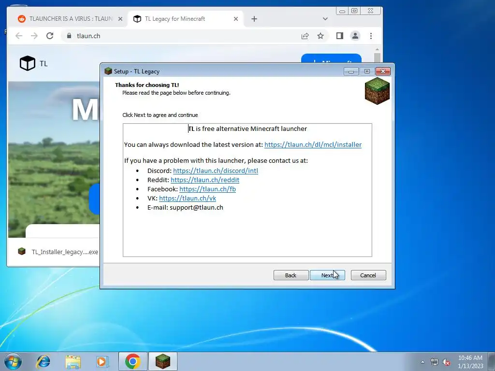This screenshot has width=495, height=371.
Task: Click the Chrome page scrollbar up arrow
Action: click(x=377, y=50)
